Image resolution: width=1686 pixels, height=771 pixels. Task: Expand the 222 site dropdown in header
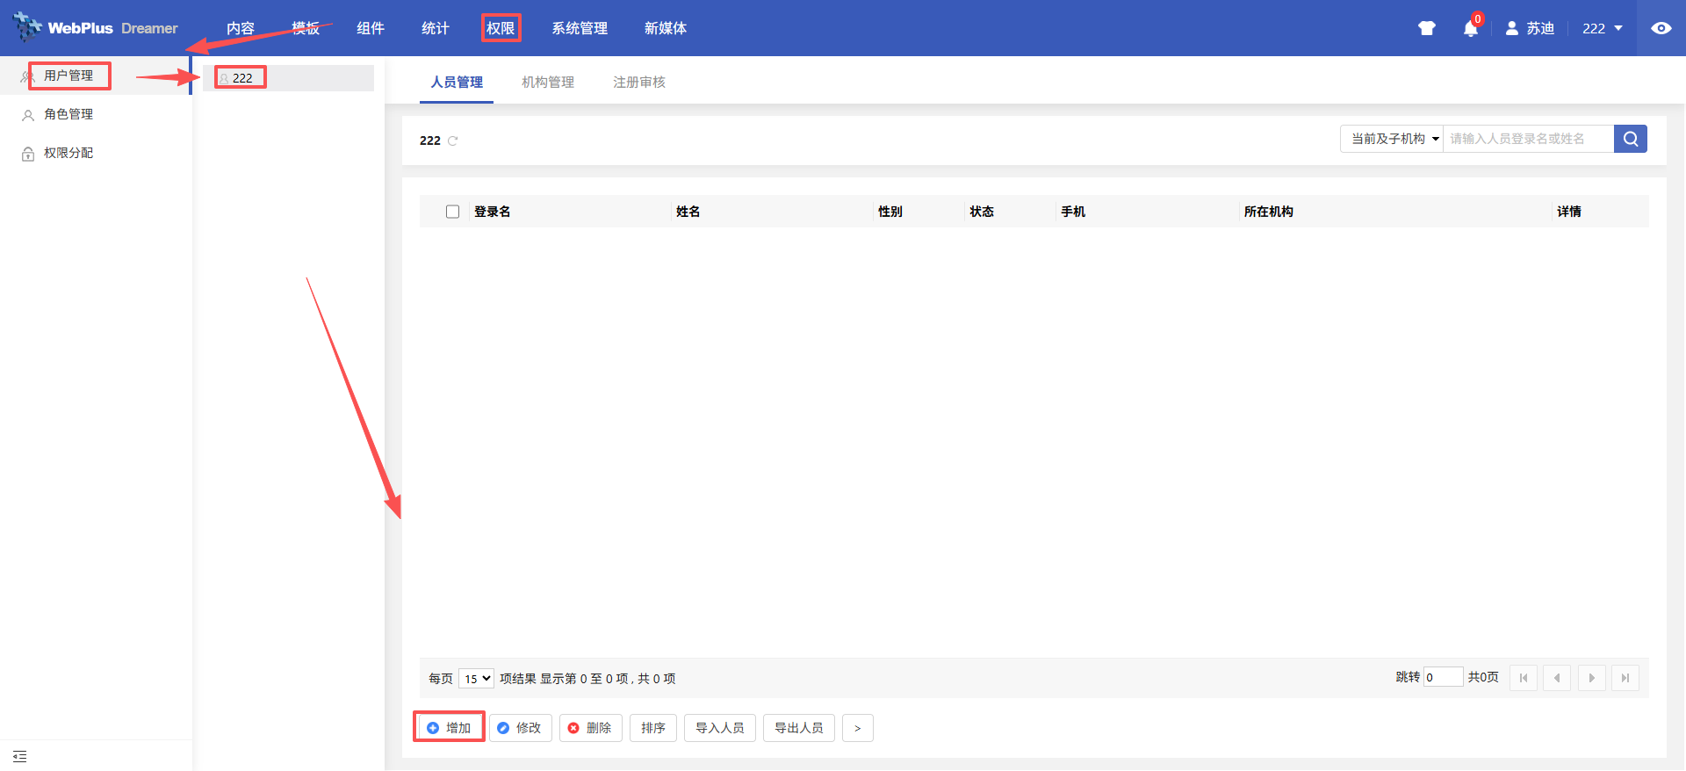coord(1603,28)
